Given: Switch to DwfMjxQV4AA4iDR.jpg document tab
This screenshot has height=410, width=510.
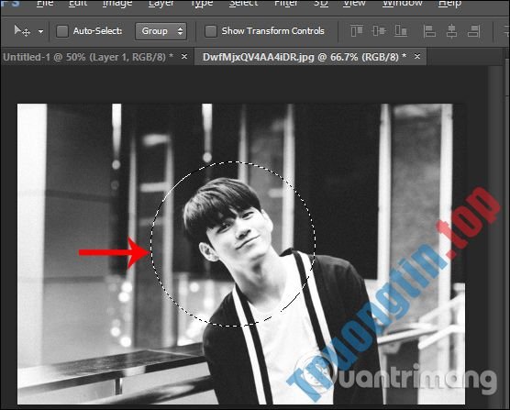Looking at the screenshot, I should [305, 57].
